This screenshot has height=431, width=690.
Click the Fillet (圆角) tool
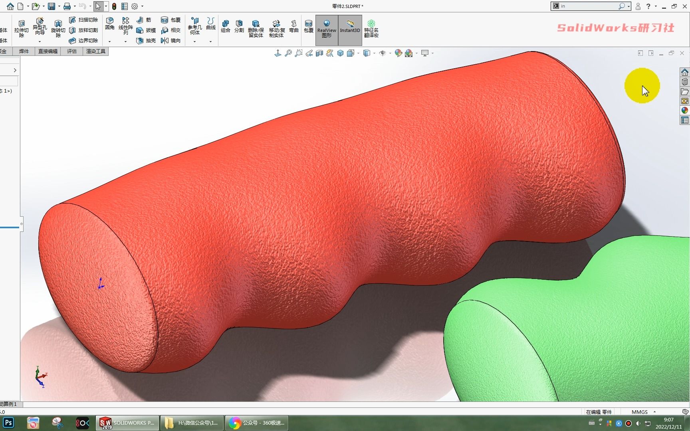coord(110,24)
